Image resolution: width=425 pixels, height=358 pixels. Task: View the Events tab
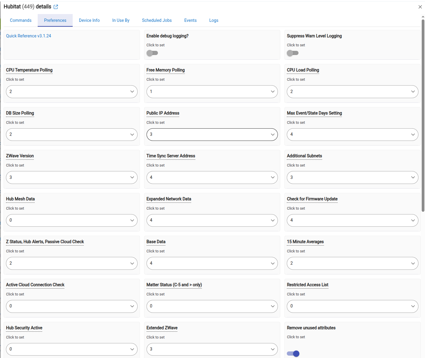[190, 20]
